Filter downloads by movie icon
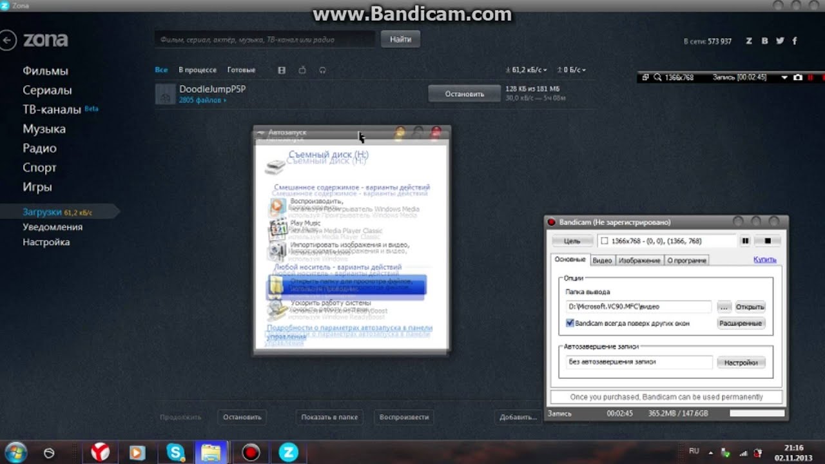The image size is (825, 464). tap(282, 70)
